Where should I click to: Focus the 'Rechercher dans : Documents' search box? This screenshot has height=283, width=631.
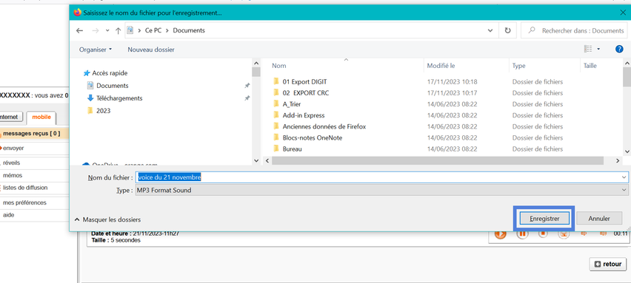[574, 30]
